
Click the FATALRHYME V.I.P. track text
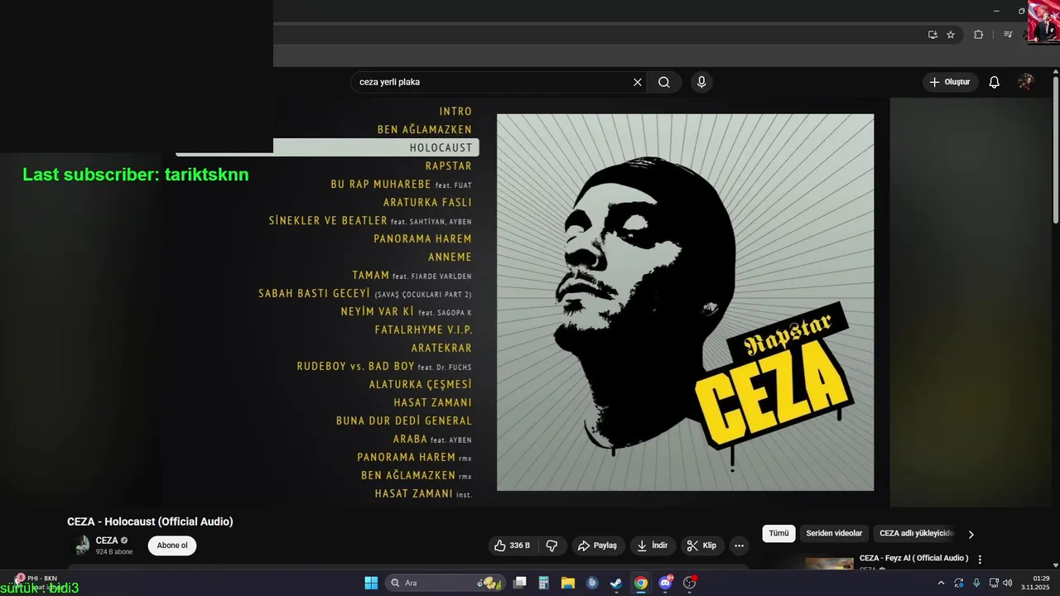[423, 329]
